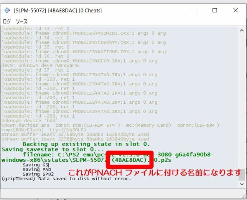
Task: Click the 'rom:(ROM/Flash) tty:(CONSOLE)' line
Action: click(x=44, y=130)
